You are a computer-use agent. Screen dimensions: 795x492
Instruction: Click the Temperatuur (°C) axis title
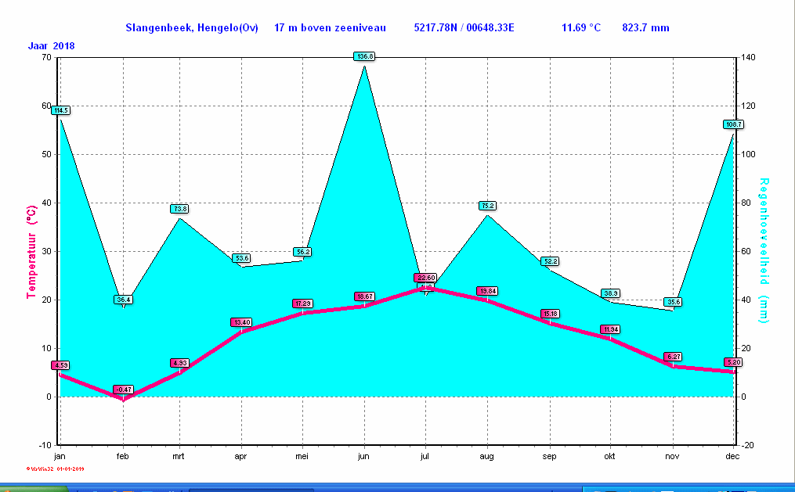click(x=31, y=251)
